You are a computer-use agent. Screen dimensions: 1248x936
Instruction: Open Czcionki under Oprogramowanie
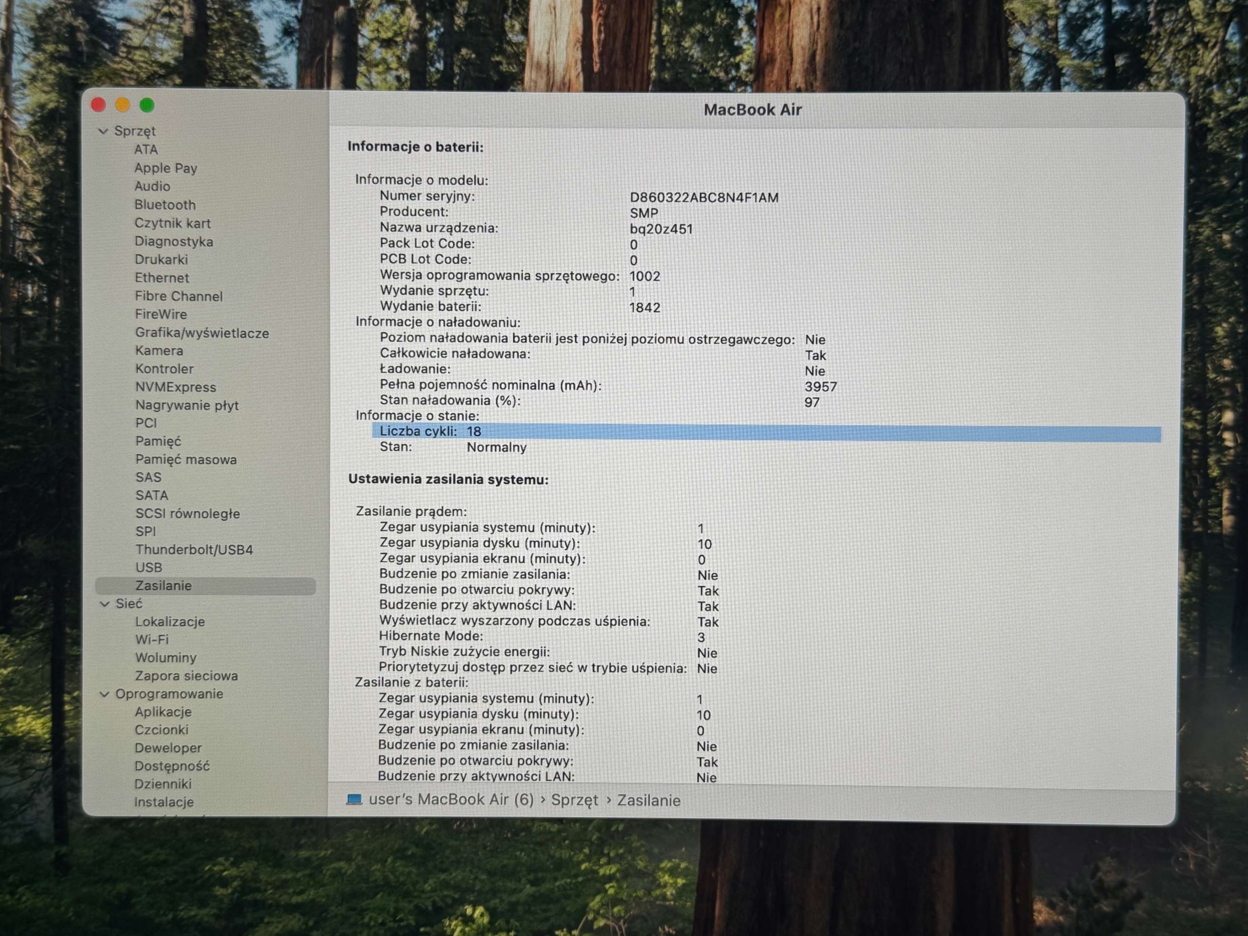[x=161, y=730]
